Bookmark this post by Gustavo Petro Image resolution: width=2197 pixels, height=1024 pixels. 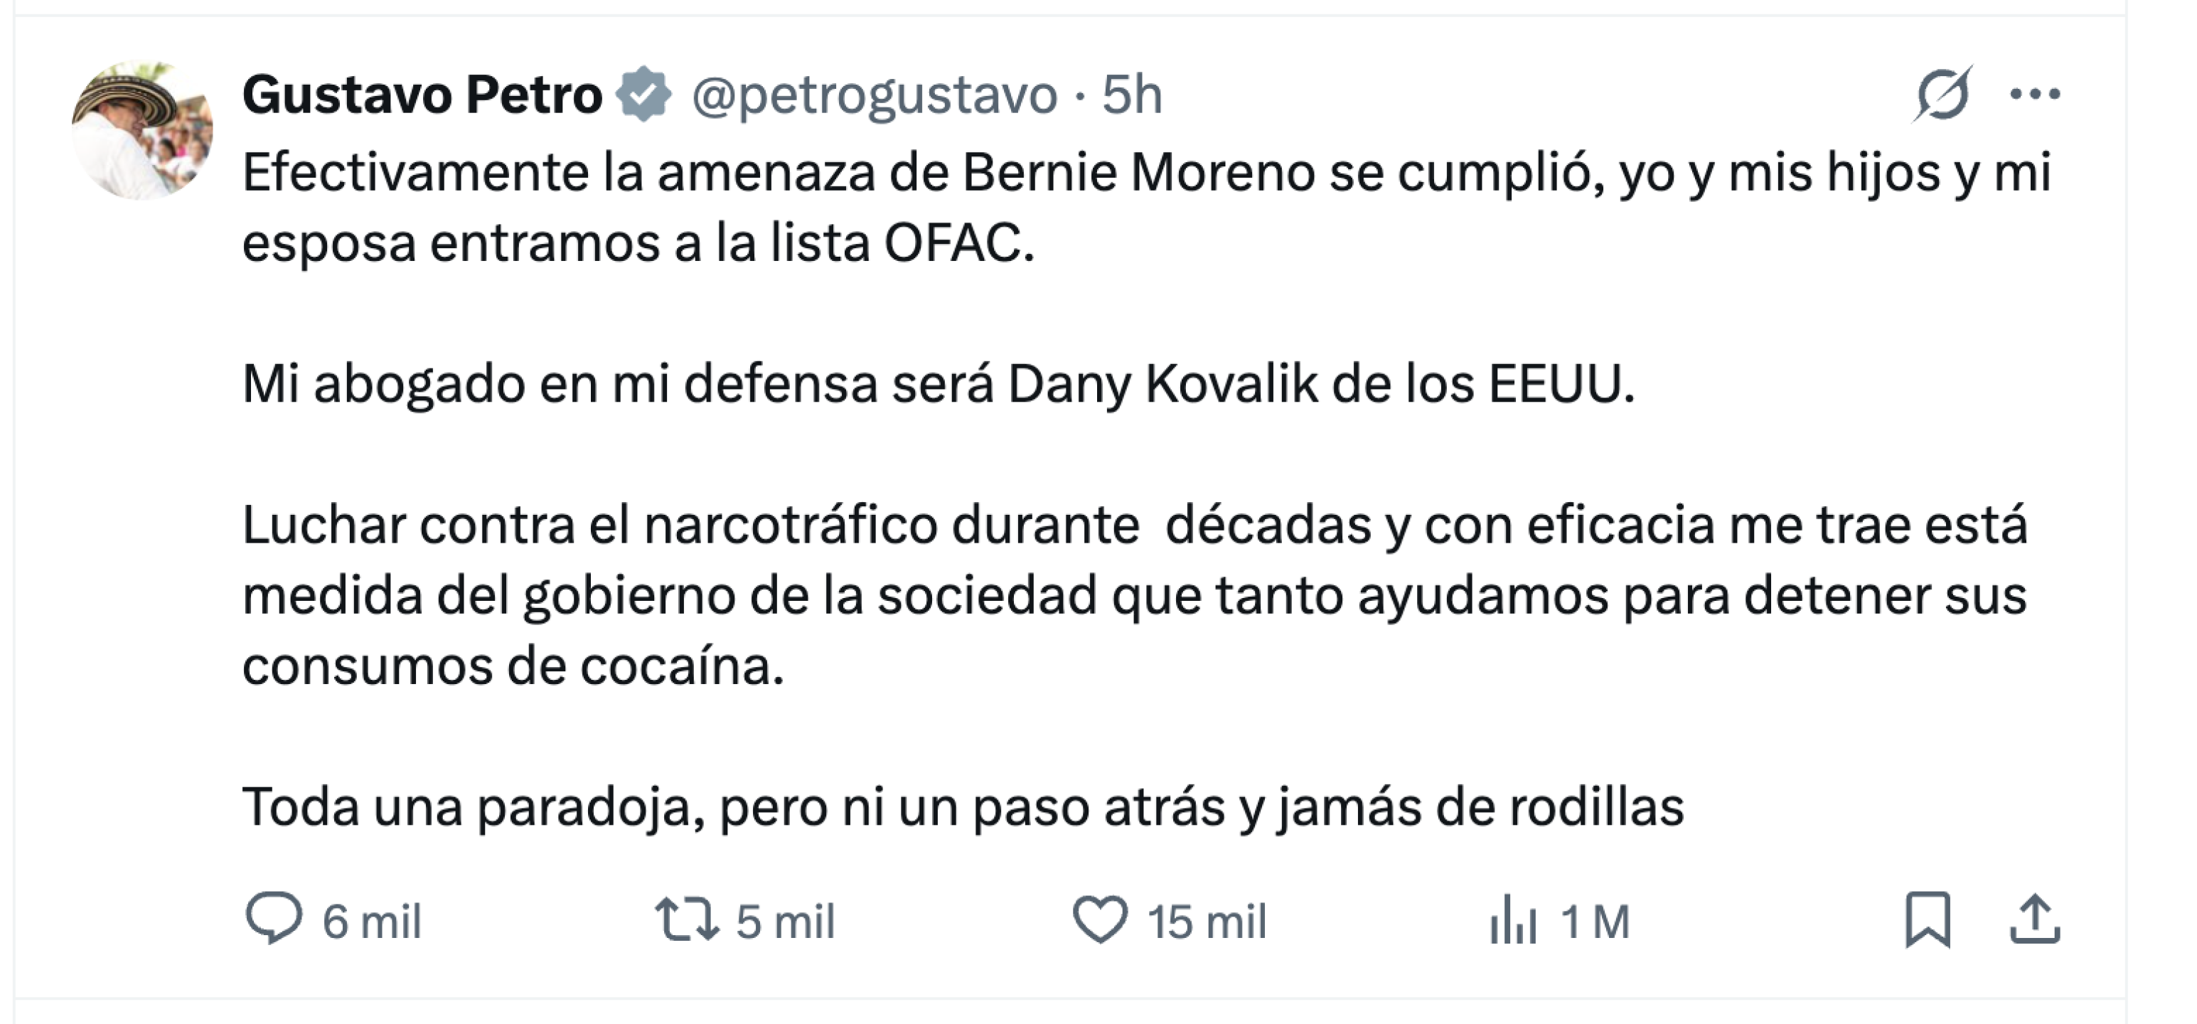coord(1928,919)
